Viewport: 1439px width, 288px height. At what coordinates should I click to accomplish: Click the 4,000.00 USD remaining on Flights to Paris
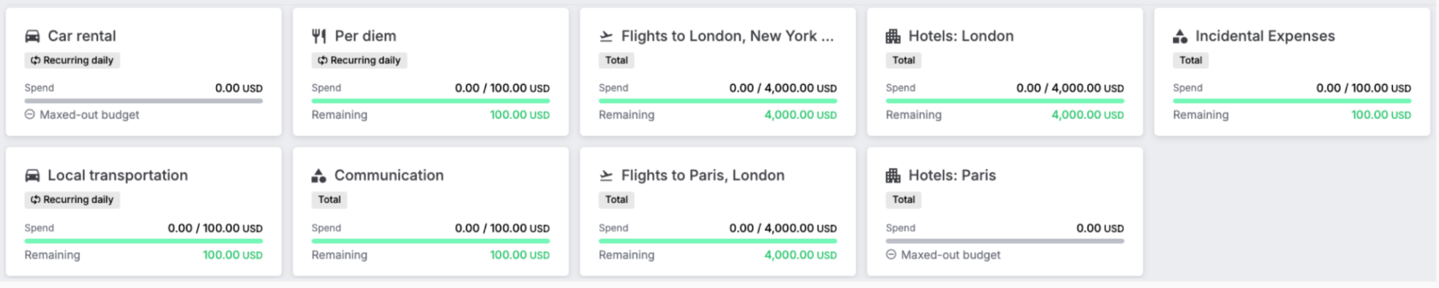point(800,255)
